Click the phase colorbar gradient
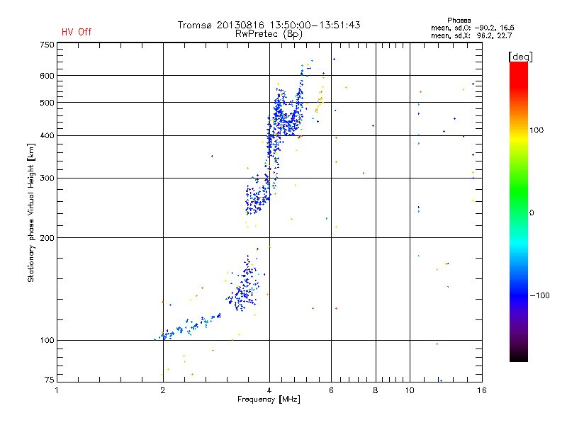Screen dimensions: 567x425 519,211
